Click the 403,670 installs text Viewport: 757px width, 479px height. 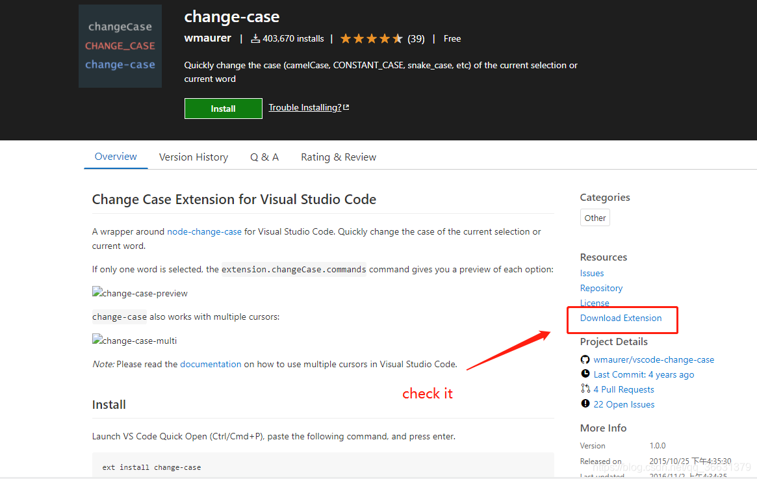point(293,38)
